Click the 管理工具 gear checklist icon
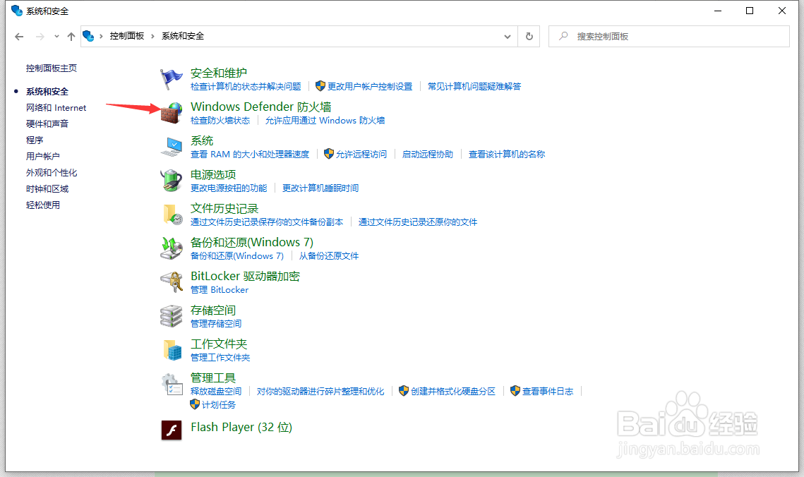Screen dimensions: 804x477 pos(172,385)
